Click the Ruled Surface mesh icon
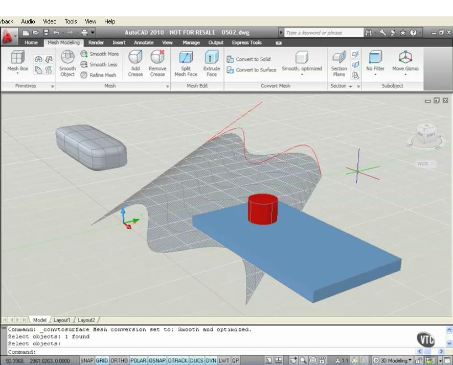This screenshot has width=453, height=365. tap(38, 69)
